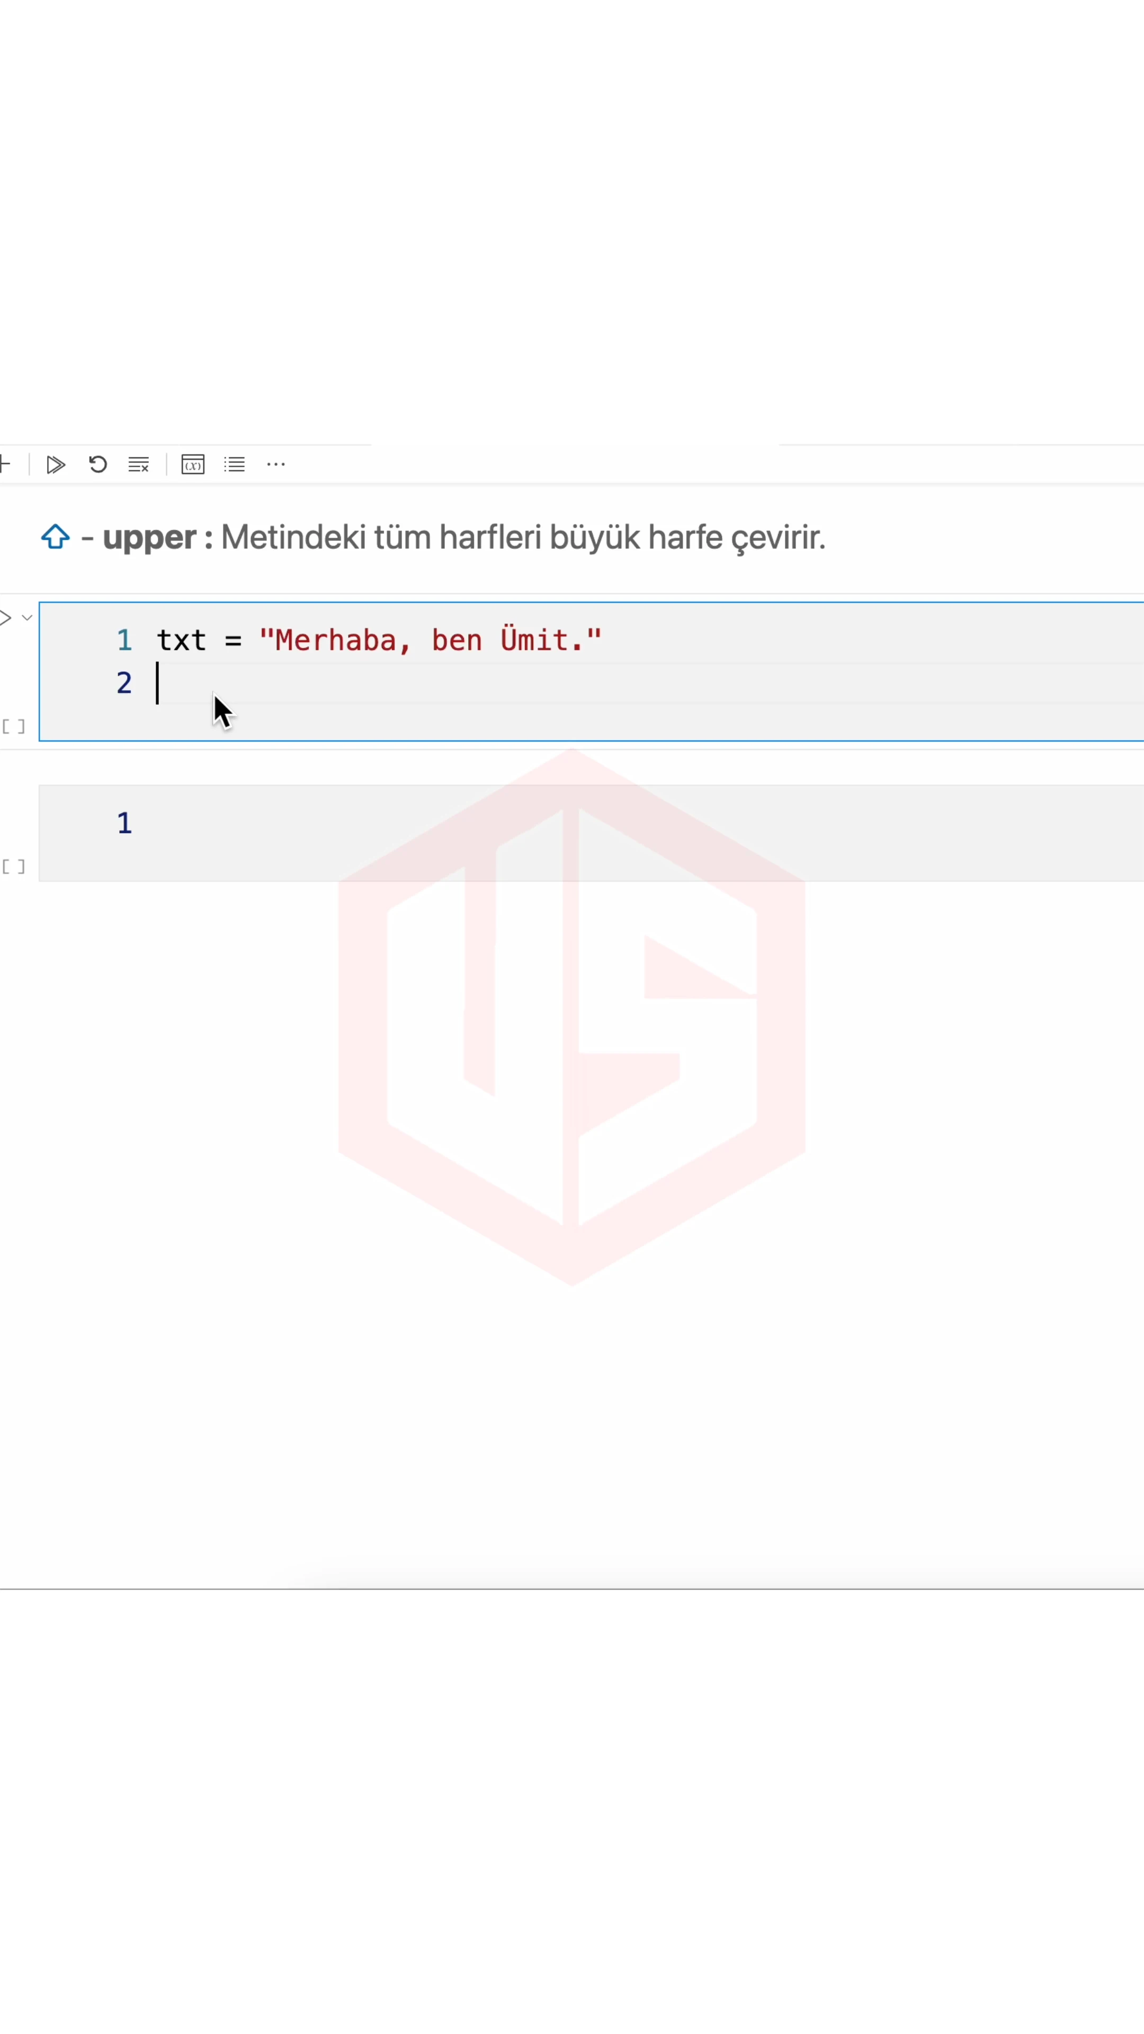The height and width of the screenshot is (2034, 1144).
Task: Click line number 1 in first cell
Action: [124, 640]
